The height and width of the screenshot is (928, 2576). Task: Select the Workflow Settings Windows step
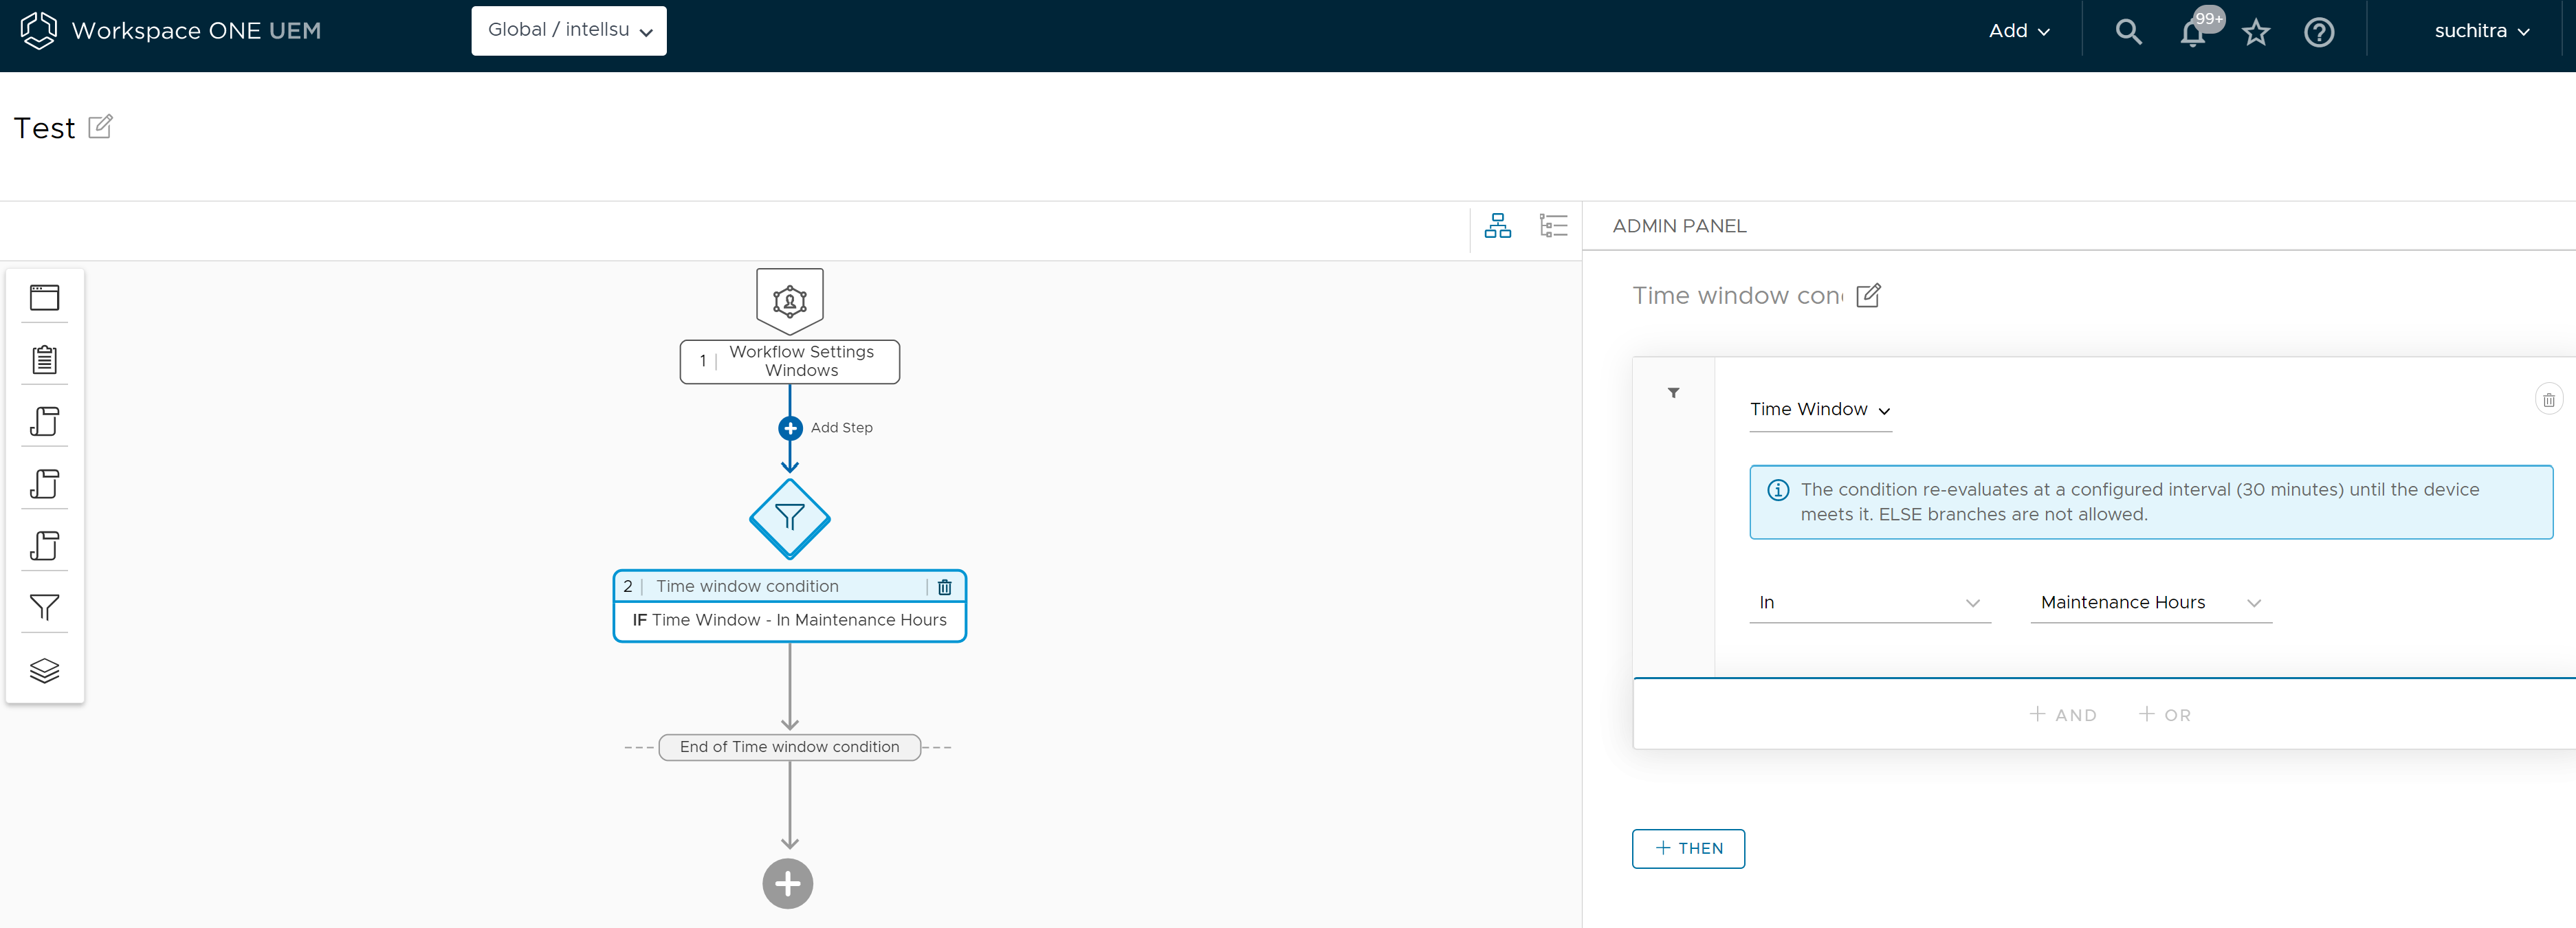tap(789, 361)
